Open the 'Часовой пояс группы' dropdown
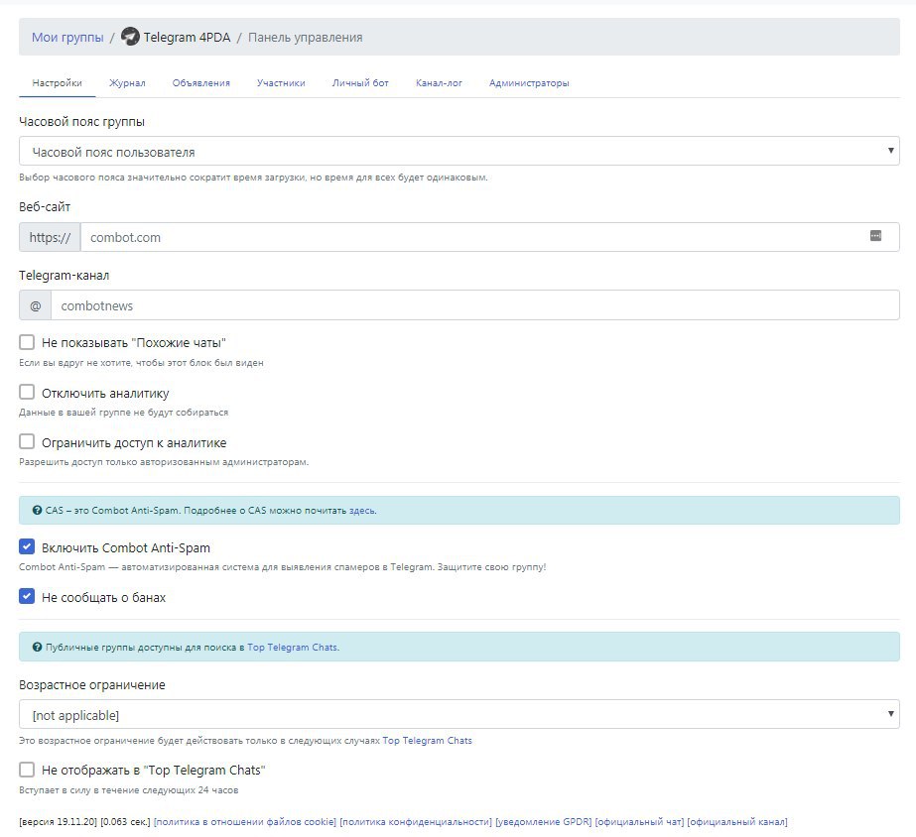The height and width of the screenshot is (837, 916). click(x=459, y=151)
